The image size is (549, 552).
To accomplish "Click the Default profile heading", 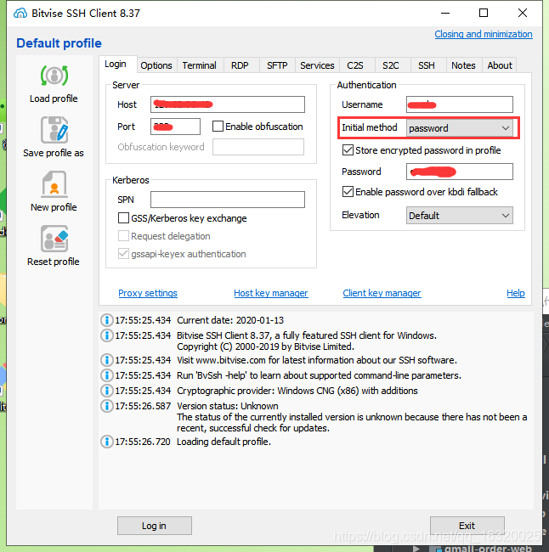I will click(59, 43).
